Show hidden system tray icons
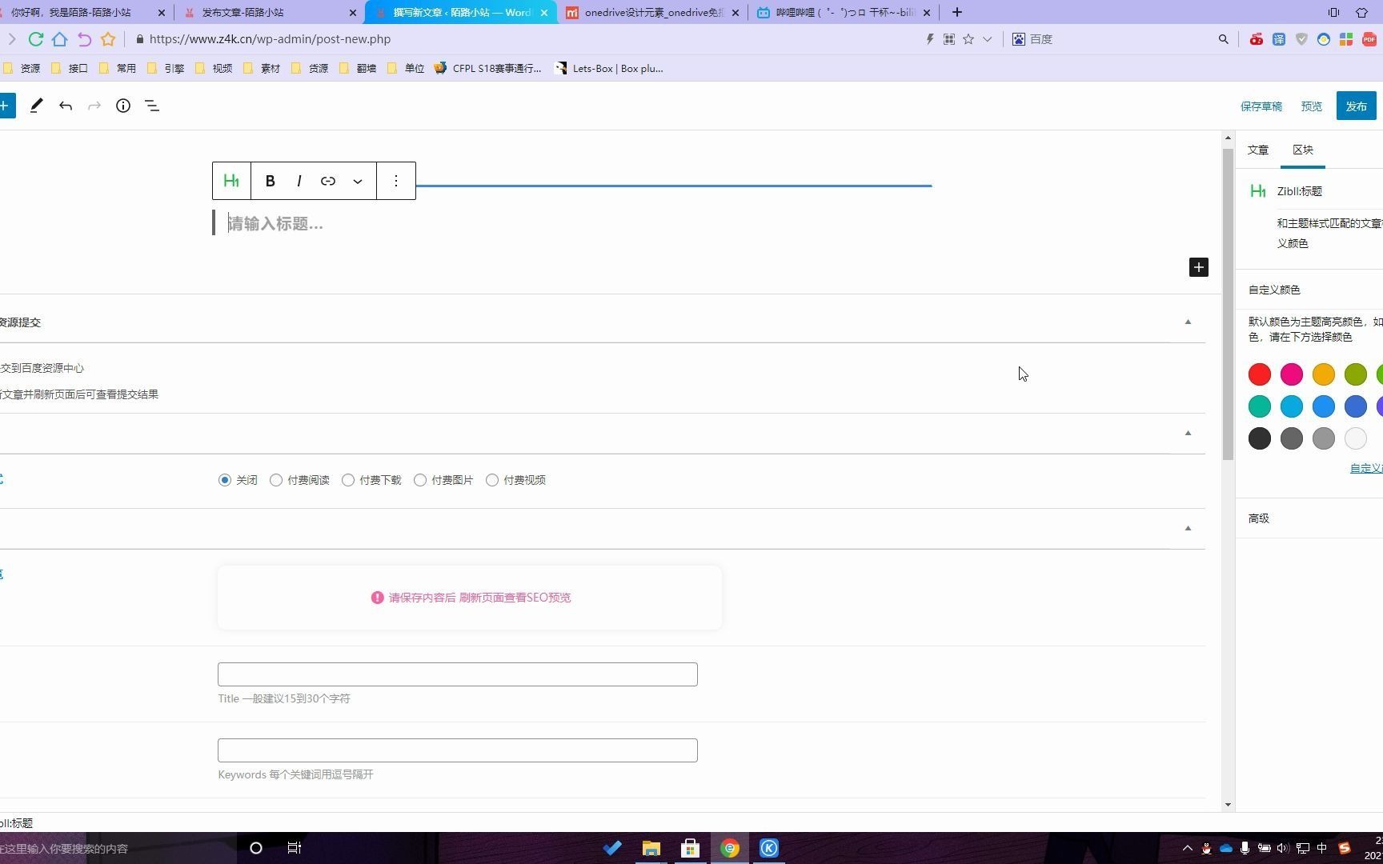The width and height of the screenshot is (1383, 864). [x=1188, y=848]
